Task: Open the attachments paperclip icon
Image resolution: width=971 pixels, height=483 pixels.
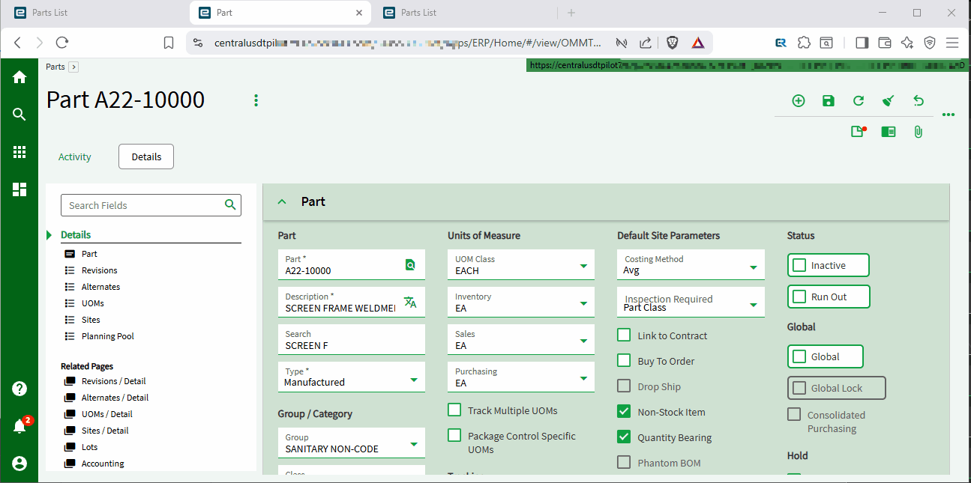Action: (918, 132)
